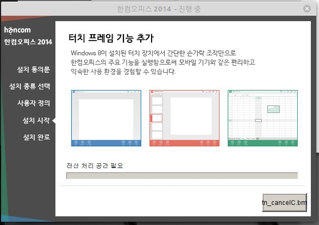Click the installation progress bar

[x=182, y=176]
